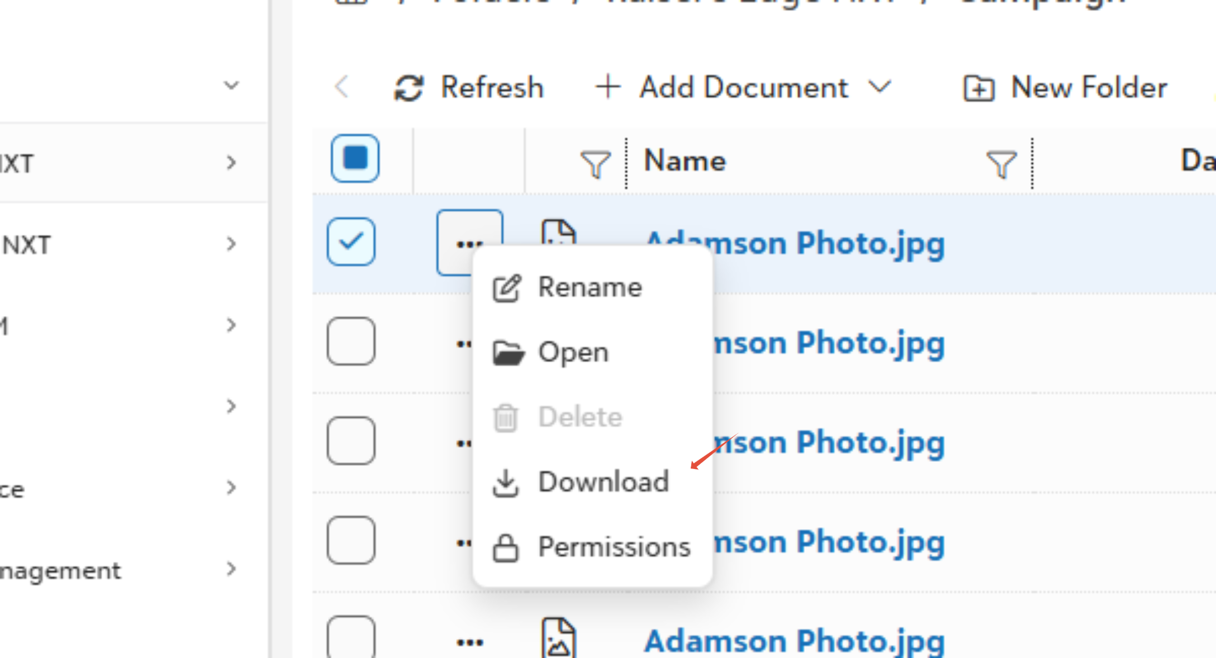Click the filter icon right of Name column
1216x658 pixels.
click(1001, 164)
